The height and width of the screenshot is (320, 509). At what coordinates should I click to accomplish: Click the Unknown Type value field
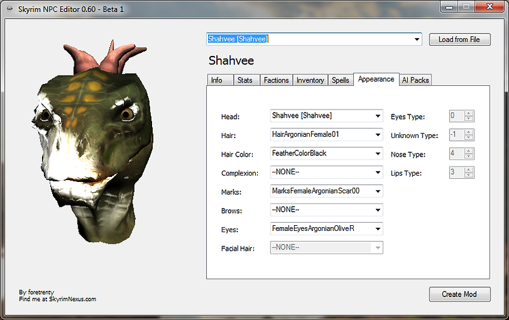(x=457, y=135)
